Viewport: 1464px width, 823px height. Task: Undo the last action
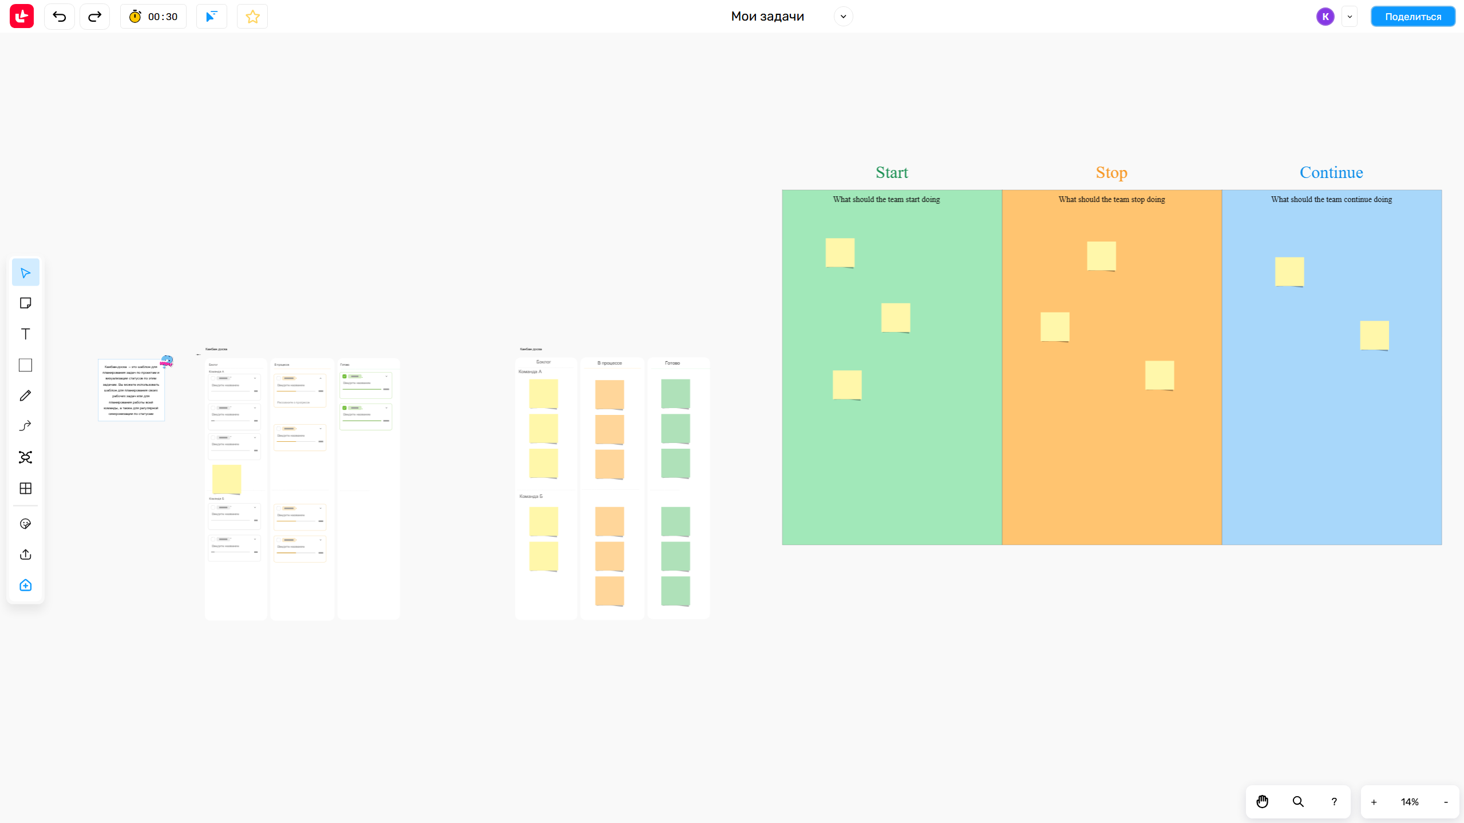[x=60, y=17]
